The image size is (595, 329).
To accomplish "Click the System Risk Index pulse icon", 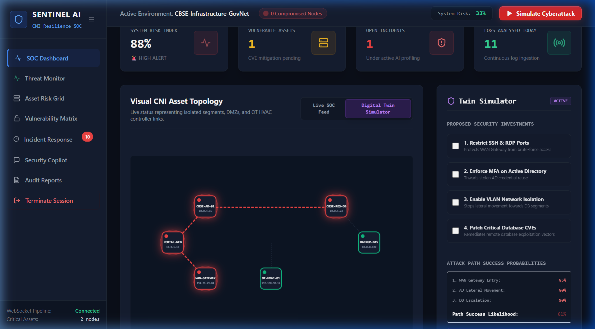I will tap(206, 43).
